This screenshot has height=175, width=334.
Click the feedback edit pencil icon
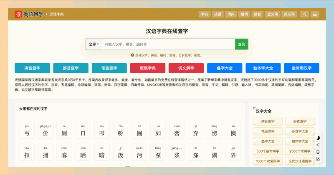pyautogui.click(x=318, y=159)
